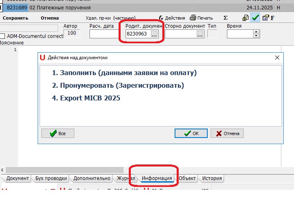Increase Время with up arrow

[256, 32]
